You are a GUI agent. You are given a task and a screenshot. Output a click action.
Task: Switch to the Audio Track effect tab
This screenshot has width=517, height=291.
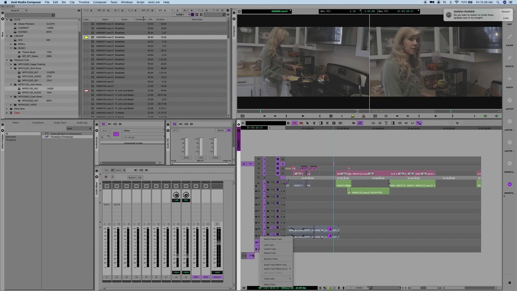[60, 122]
